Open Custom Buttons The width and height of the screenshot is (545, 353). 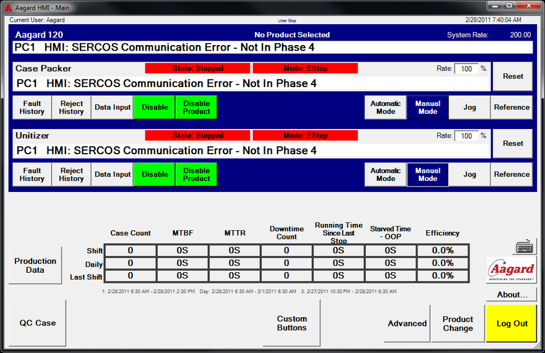click(x=291, y=323)
